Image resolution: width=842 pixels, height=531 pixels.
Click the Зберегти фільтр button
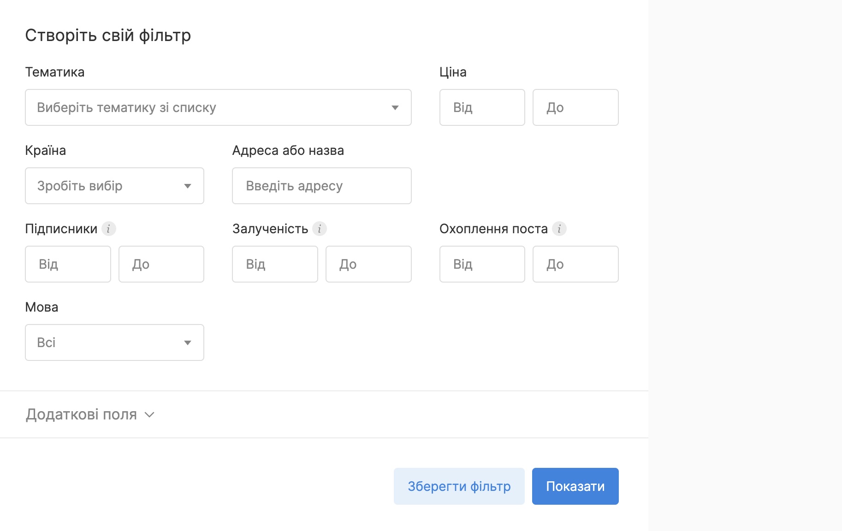pos(459,486)
